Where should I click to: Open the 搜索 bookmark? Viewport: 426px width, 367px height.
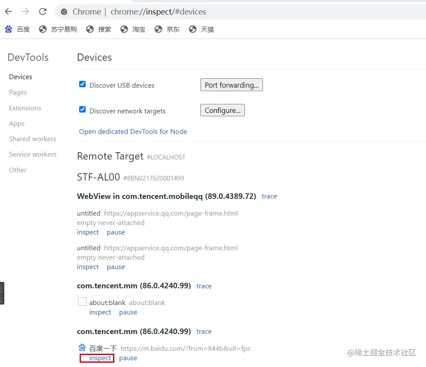[98, 29]
